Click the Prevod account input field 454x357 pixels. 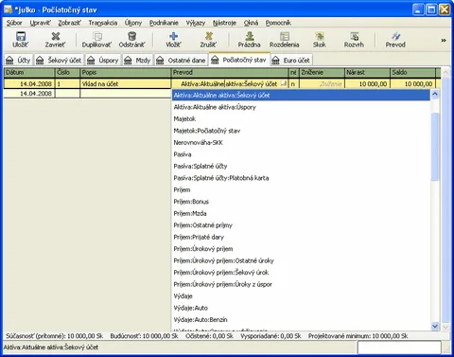[x=230, y=84]
